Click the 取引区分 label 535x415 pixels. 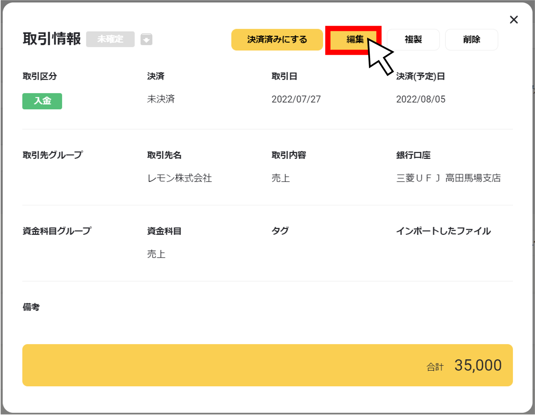click(x=40, y=76)
